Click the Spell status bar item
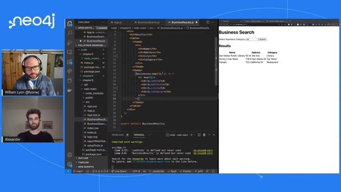Image resolution: width=341 pixels, height=192 pixels. point(172,171)
